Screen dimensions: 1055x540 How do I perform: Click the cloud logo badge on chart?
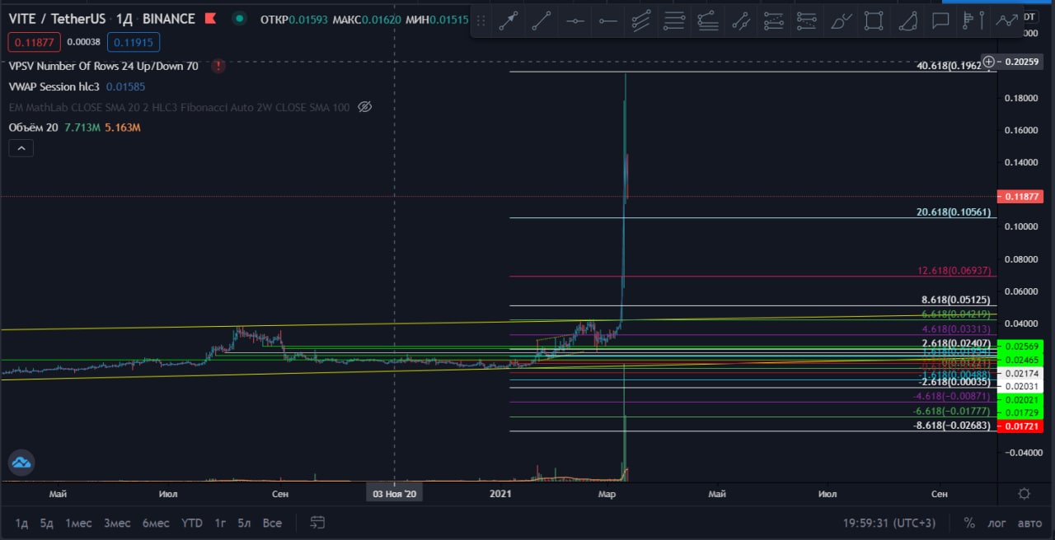pyautogui.click(x=21, y=462)
